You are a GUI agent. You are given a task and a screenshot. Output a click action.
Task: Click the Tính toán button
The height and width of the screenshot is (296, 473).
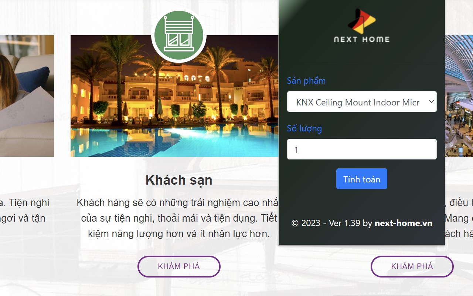(x=362, y=179)
